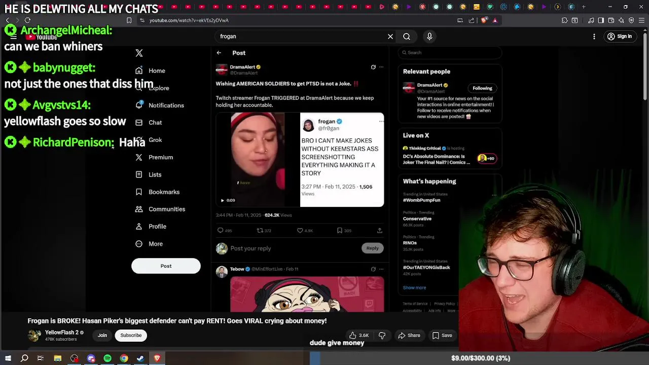Select Notifications in the X sidebar

pos(160,105)
